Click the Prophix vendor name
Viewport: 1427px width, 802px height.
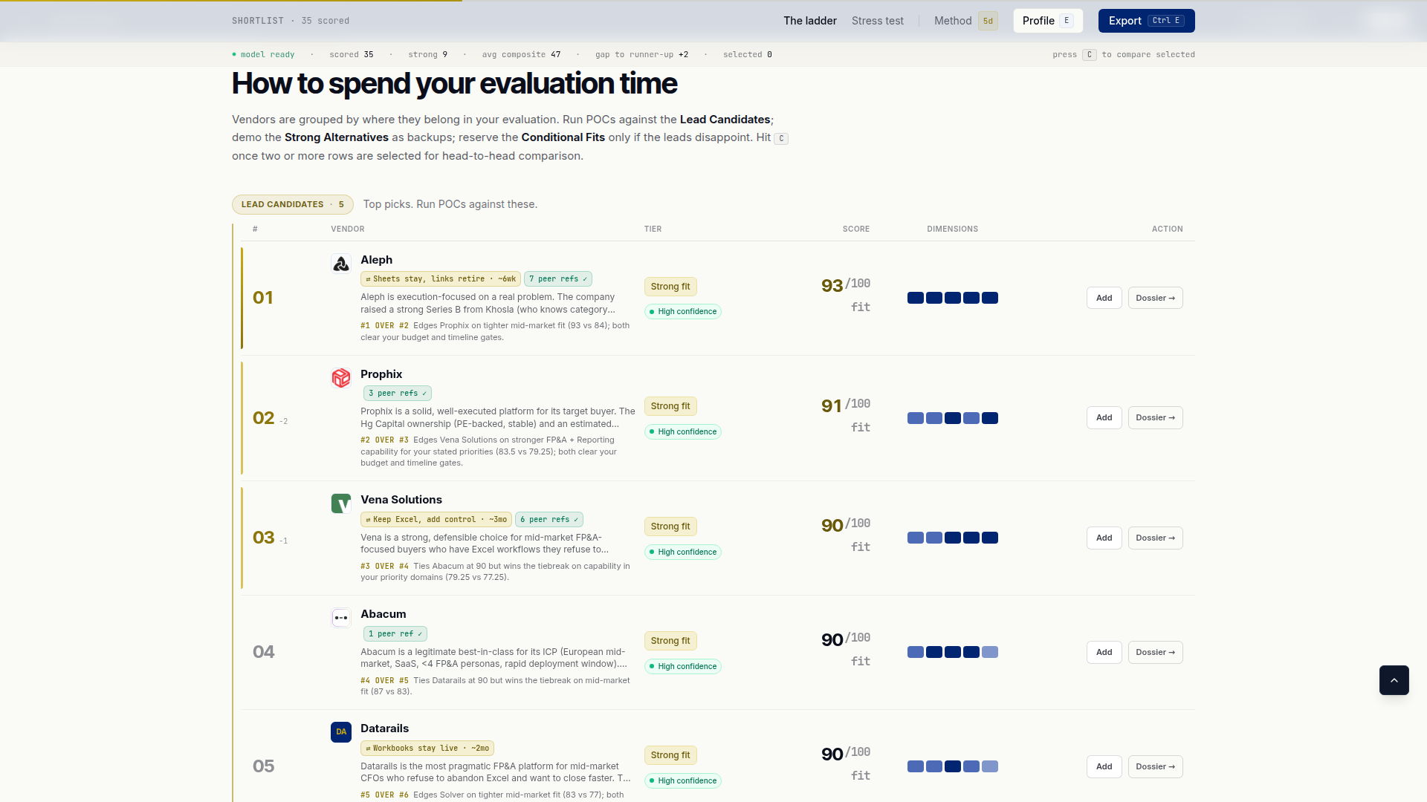tap(381, 374)
